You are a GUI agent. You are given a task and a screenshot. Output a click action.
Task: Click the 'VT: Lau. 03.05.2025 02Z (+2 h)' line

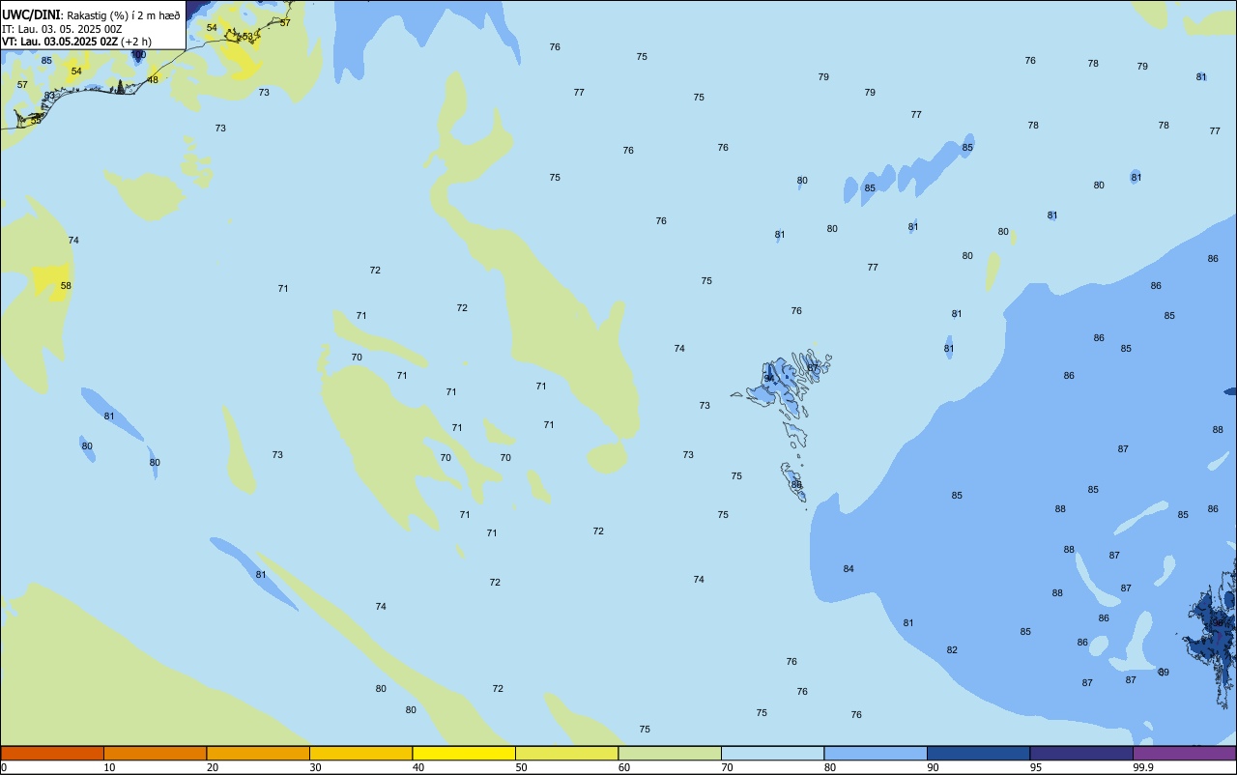point(76,42)
